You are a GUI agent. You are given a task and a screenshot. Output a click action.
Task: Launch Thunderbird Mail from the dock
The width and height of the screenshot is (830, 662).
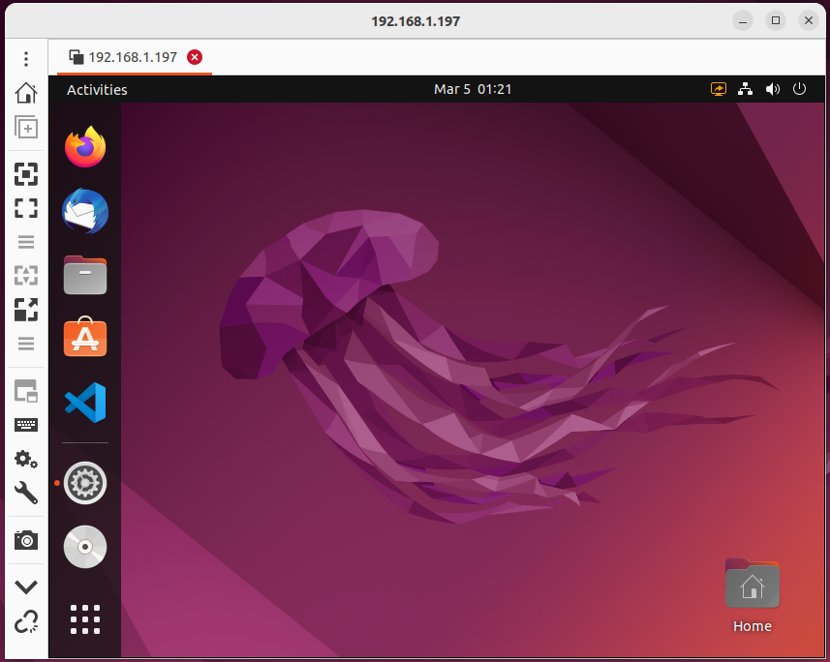tap(85, 211)
